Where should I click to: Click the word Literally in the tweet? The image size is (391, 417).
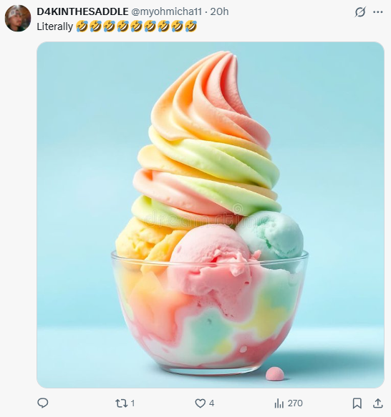tap(55, 26)
